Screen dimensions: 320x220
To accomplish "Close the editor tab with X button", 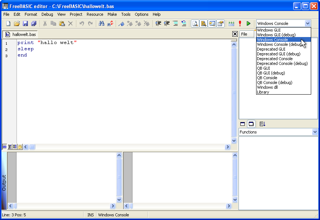I will point(235,34).
